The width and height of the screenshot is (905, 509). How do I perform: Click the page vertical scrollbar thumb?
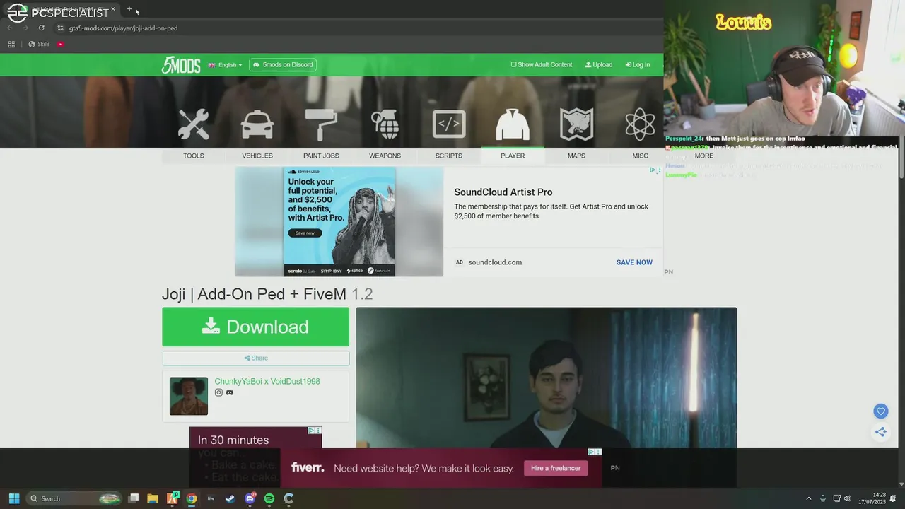[x=901, y=157]
